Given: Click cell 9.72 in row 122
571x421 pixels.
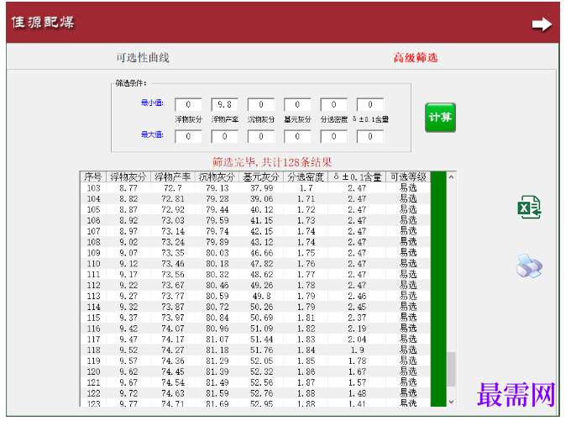Looking at the screenshot, I should (128, 393).
